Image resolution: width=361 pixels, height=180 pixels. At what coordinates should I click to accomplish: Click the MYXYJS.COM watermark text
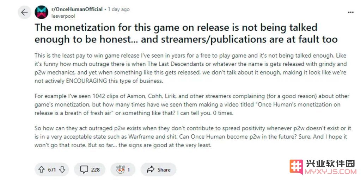[330, 172]
